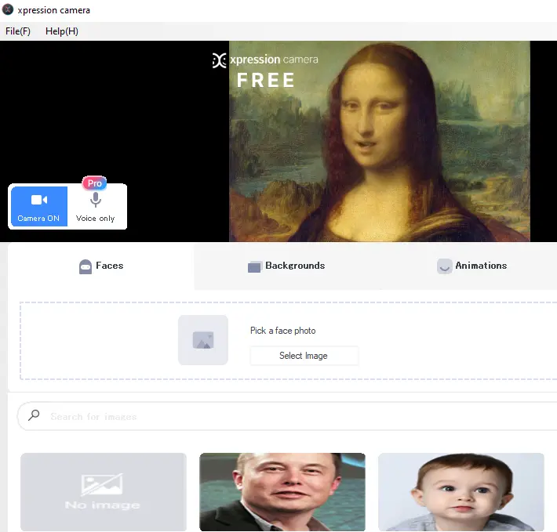This screenshot has height=532, width=557.
Task: Toggle the Camera ON button
Action: tap(38, 206)
